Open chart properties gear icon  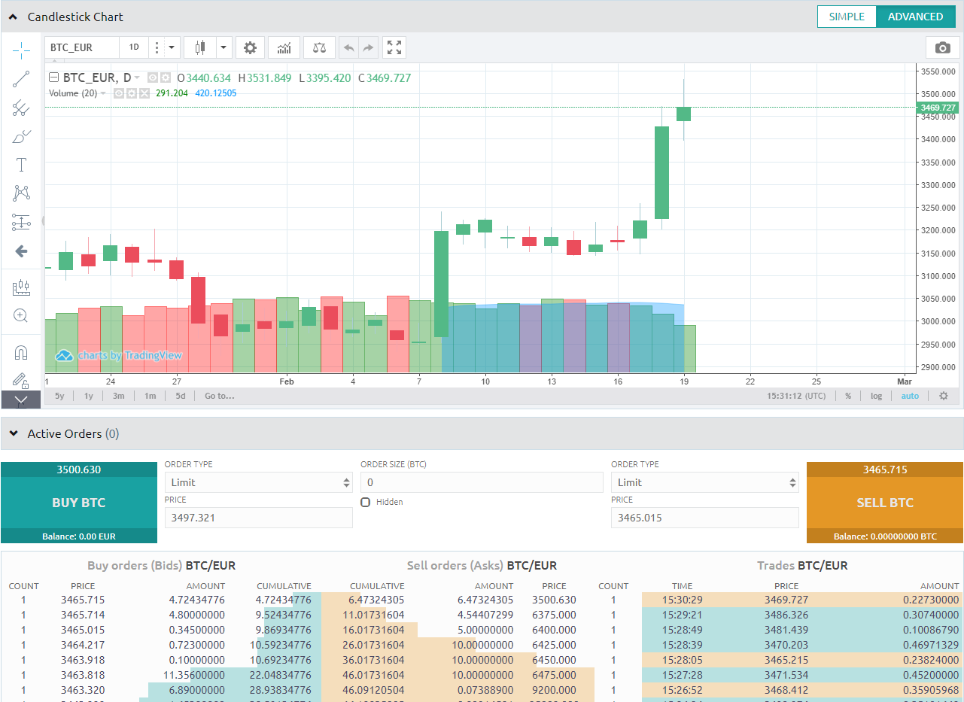251,47
